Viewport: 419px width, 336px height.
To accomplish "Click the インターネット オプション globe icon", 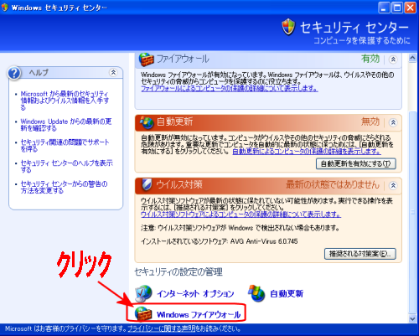I will (143, 293).
